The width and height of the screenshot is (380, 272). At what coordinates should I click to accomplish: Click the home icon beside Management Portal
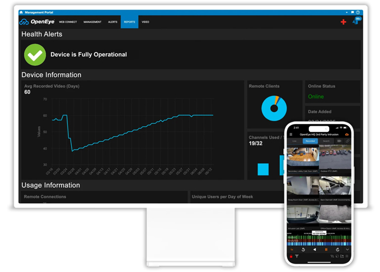(21, 12)
